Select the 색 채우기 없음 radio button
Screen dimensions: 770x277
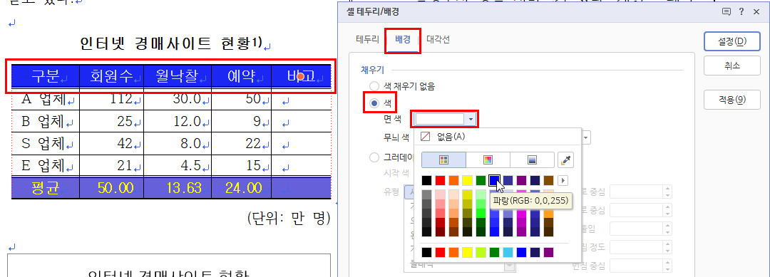pos(374,86)
